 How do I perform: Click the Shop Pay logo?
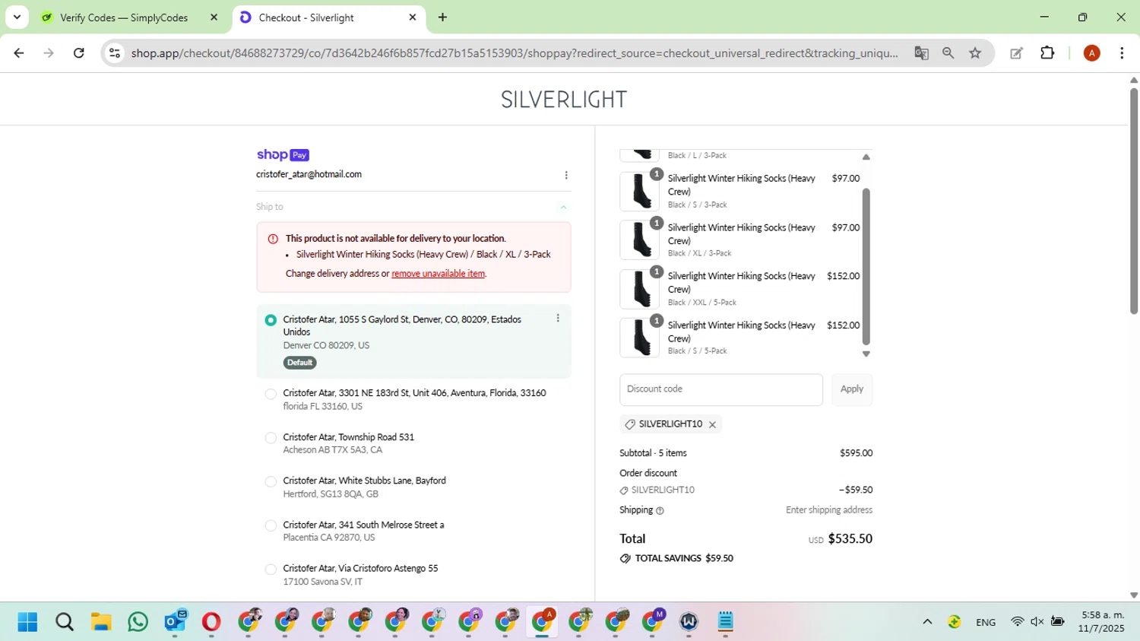(283, 155)
